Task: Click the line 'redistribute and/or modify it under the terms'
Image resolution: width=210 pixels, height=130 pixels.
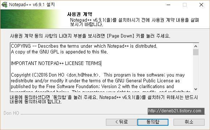Action: (95, 81)
